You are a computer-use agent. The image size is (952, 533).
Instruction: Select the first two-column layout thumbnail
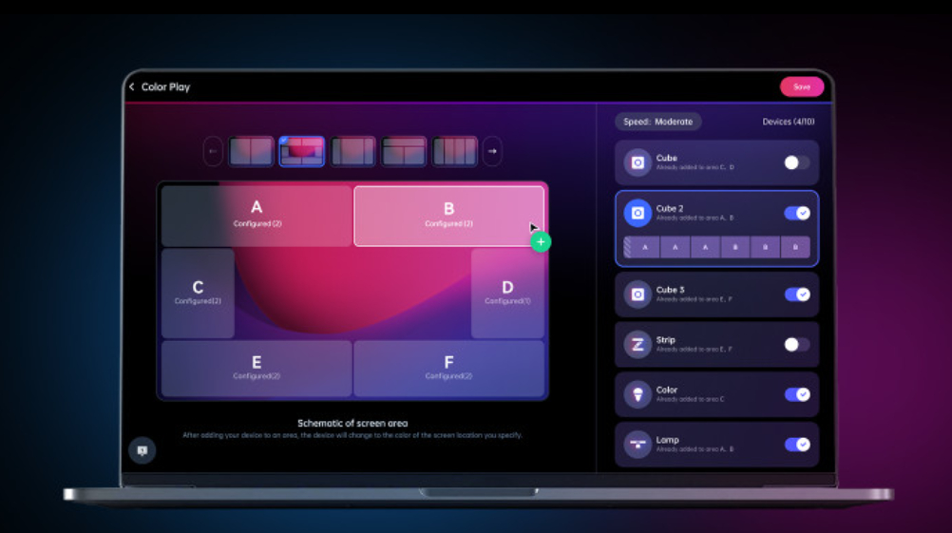pos(251,151)
